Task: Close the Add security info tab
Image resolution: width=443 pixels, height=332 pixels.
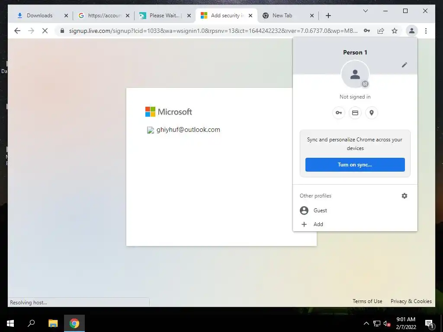Action: tap(250, 16)
